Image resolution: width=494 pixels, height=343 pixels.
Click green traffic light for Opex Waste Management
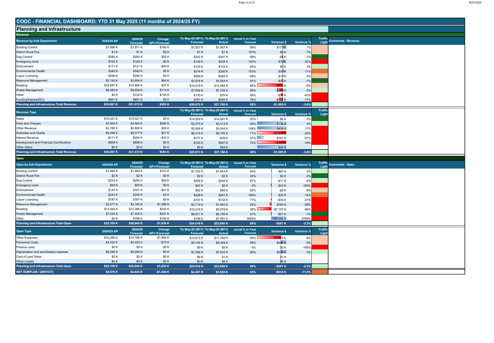(319, 214)
